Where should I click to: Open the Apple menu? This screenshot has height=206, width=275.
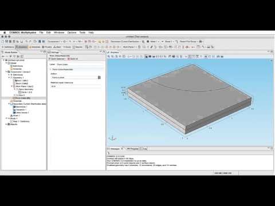point(5,33)
